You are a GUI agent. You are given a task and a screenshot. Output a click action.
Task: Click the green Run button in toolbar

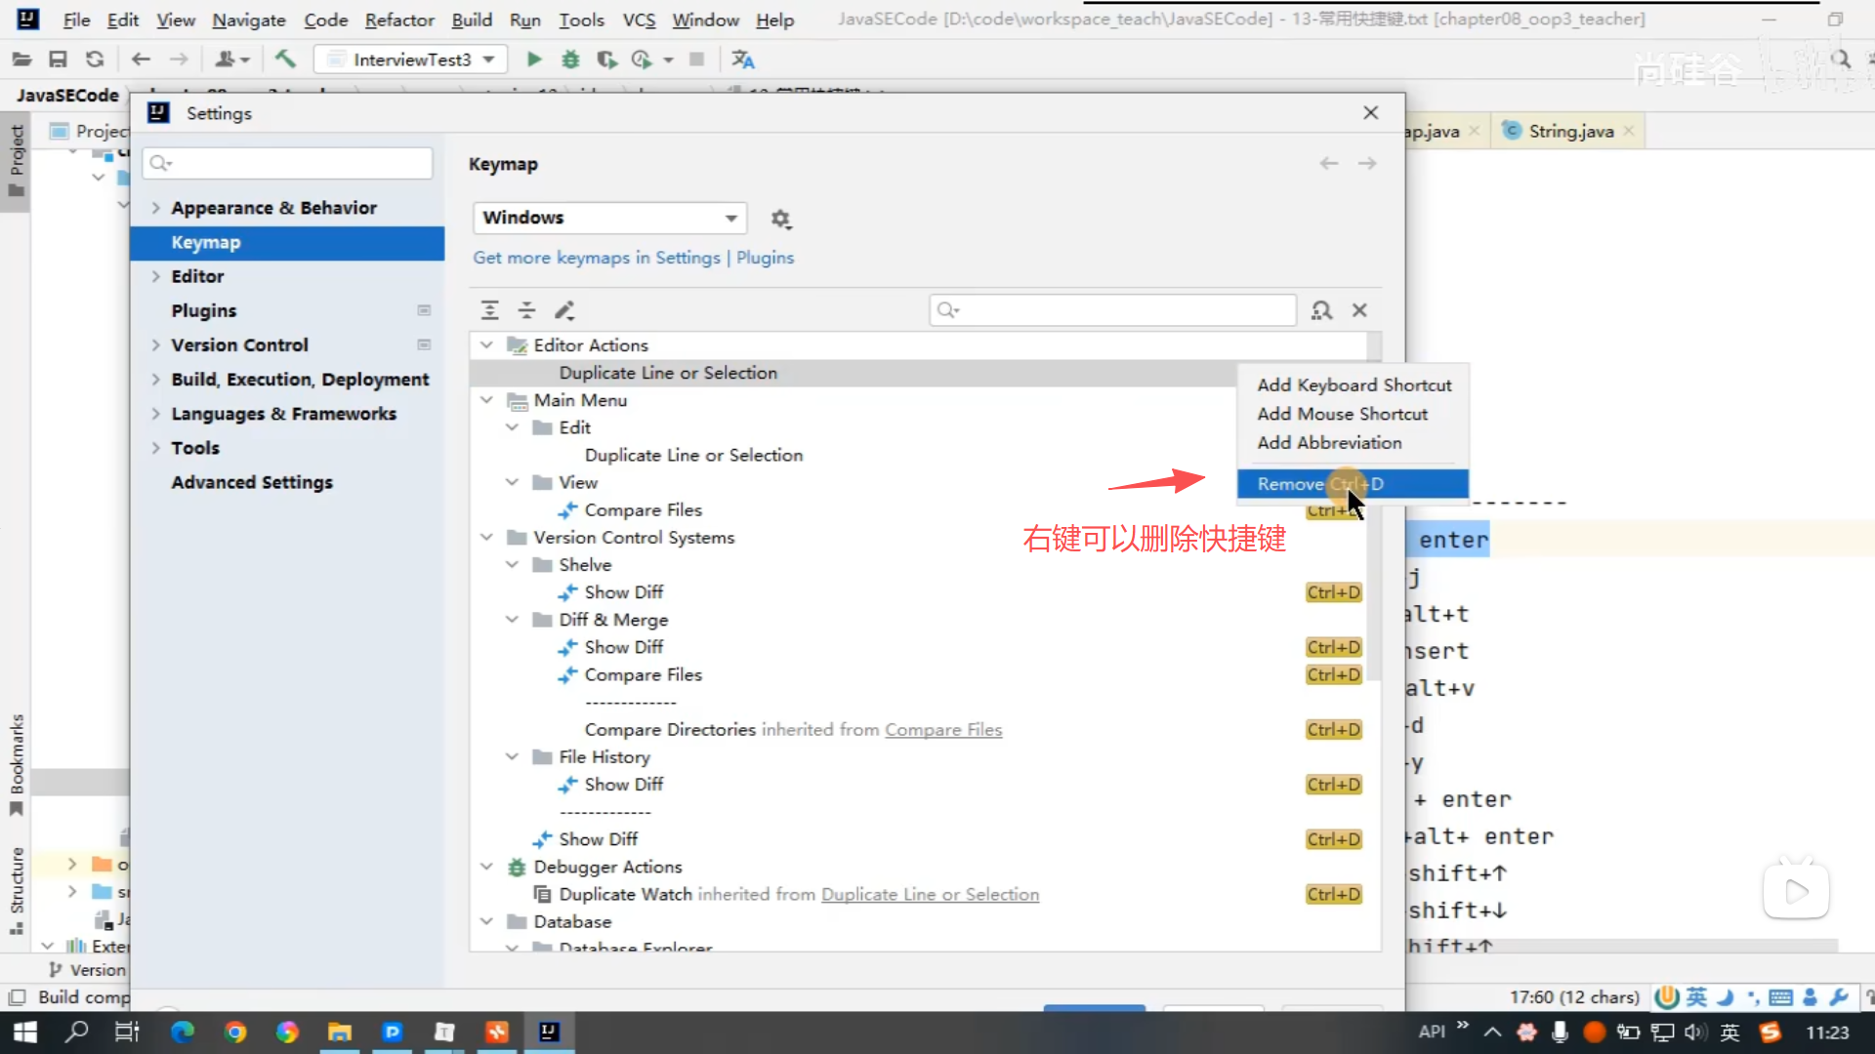point(534,60)
